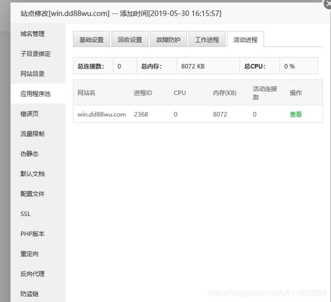Switch to the 故障防护 tab
Screen dimensions: 331x302
tap(168, 39)
